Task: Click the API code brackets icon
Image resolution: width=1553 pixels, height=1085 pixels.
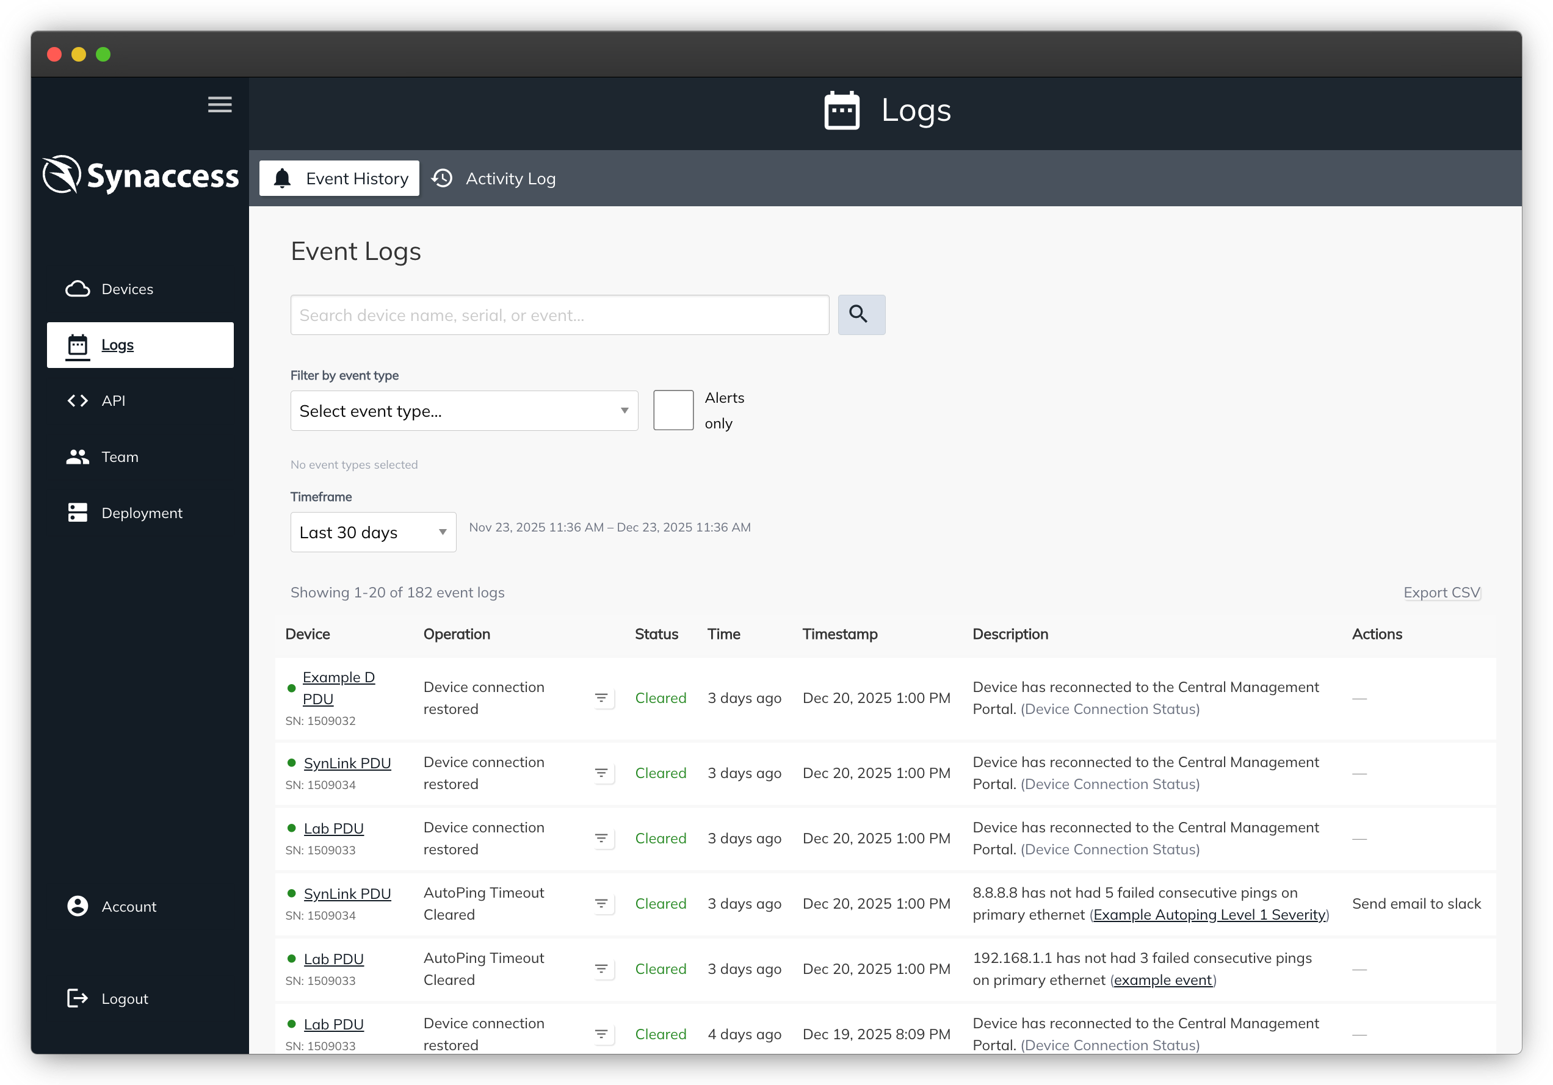Action: (78, 401)
